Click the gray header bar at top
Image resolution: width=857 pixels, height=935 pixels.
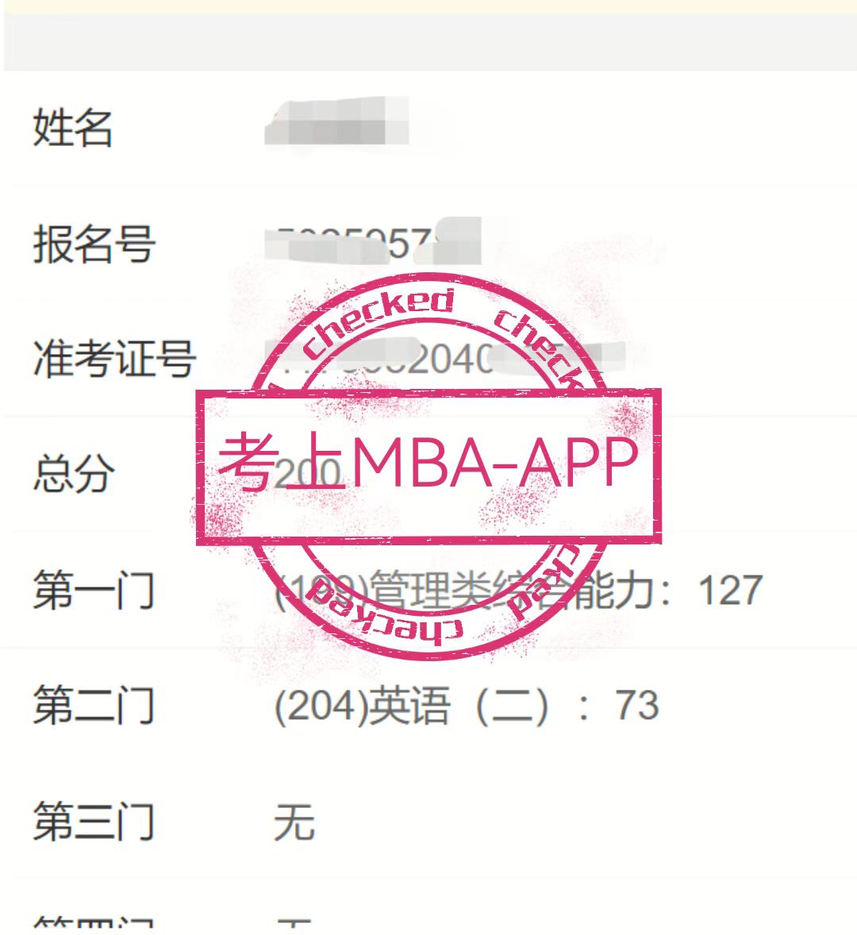[430, 42]
